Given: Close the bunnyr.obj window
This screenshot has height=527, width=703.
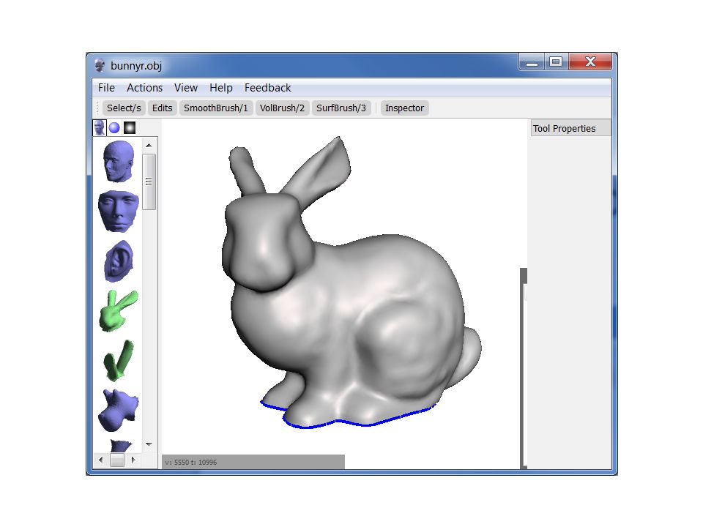Looking at the screenshot, I should 590,61.
